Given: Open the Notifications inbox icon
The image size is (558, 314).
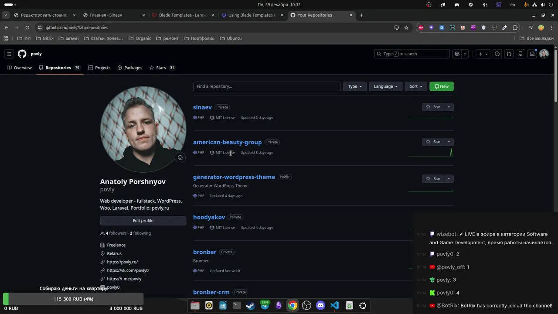Looking at the screenshot, I should click(x=532, y=54).
